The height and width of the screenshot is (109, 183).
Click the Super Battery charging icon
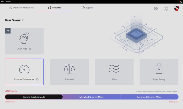pyautogui.click(x=159, y=69)
